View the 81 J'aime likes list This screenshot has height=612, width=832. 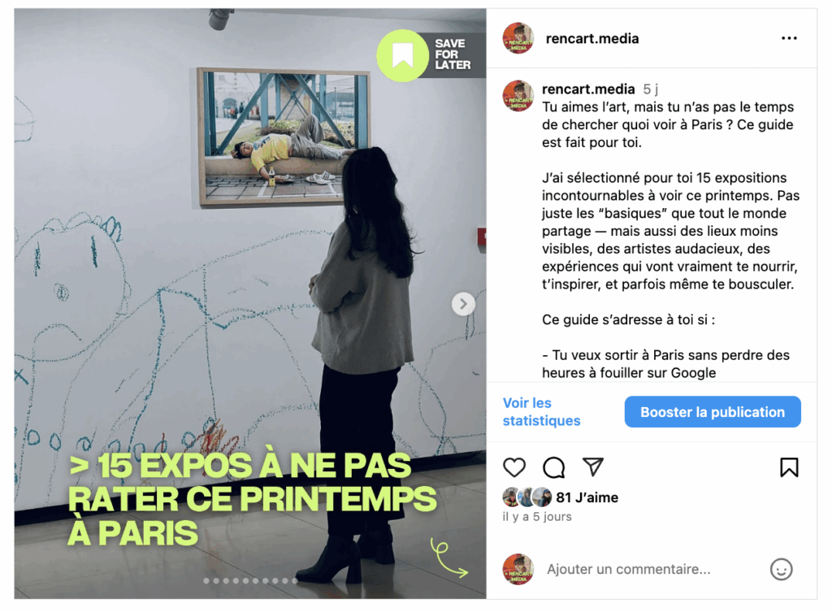[x=587, y=497]
